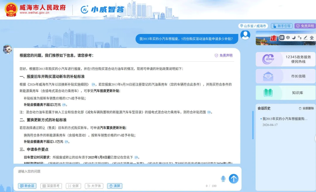The height and width of the screenshot is (192, 316).
Task: Click the user avatar icon above the question
Action: [x=245, y=35]
